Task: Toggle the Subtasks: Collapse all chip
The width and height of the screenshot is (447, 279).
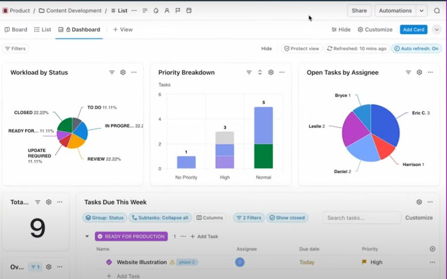Action: [x=160, y=217]
